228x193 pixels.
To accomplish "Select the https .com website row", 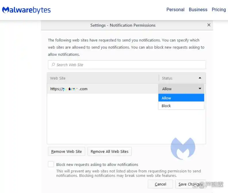I will coord(103,89).
